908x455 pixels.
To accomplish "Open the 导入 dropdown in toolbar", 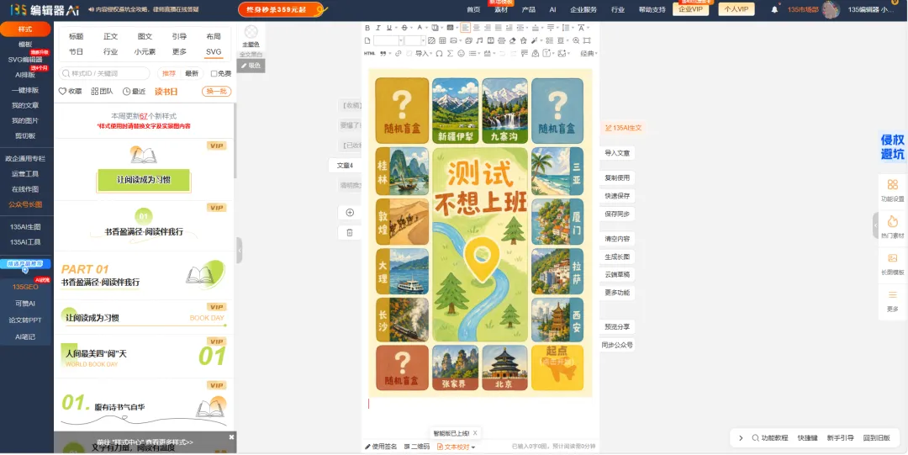I will click(424, 53).
